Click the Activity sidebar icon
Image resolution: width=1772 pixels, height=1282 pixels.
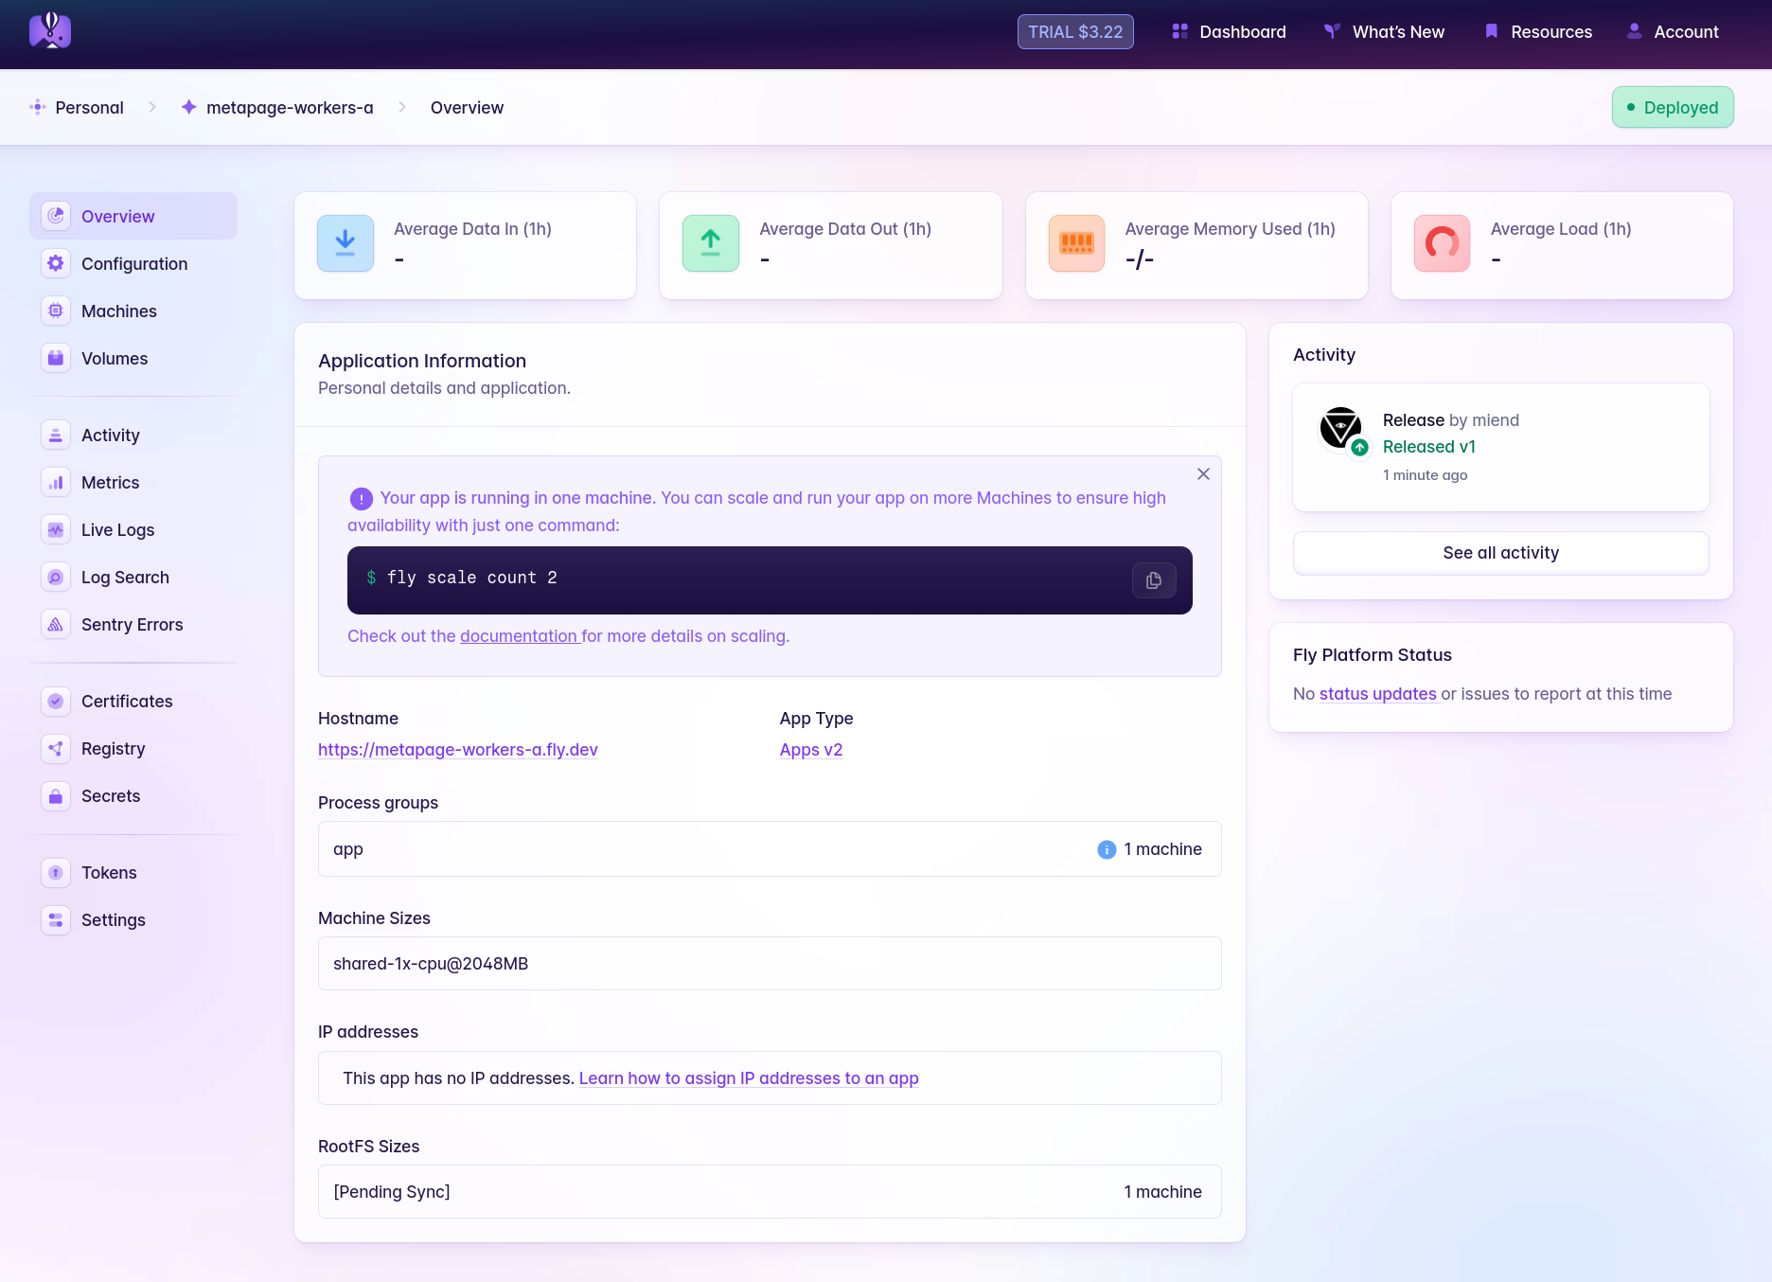[x=56, y=435]
